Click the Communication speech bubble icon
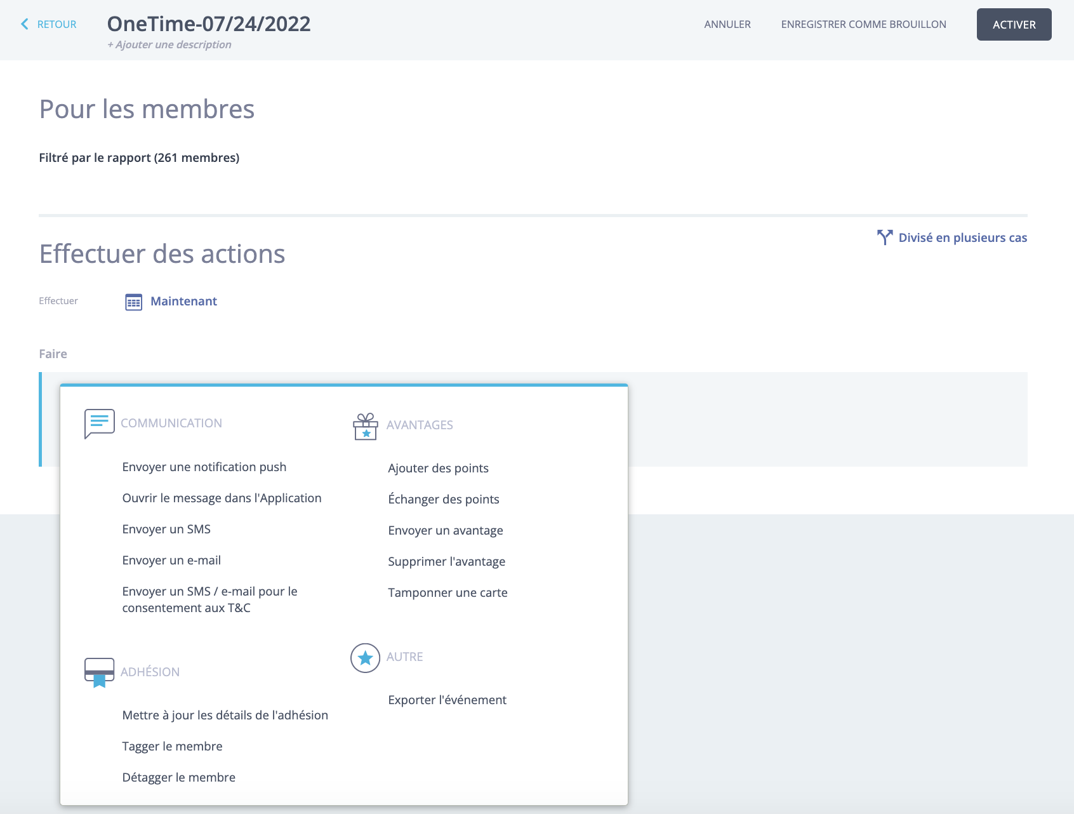The height and width of the screenshot is (814, 1074). pyautogui.click(x=100, y=424)
